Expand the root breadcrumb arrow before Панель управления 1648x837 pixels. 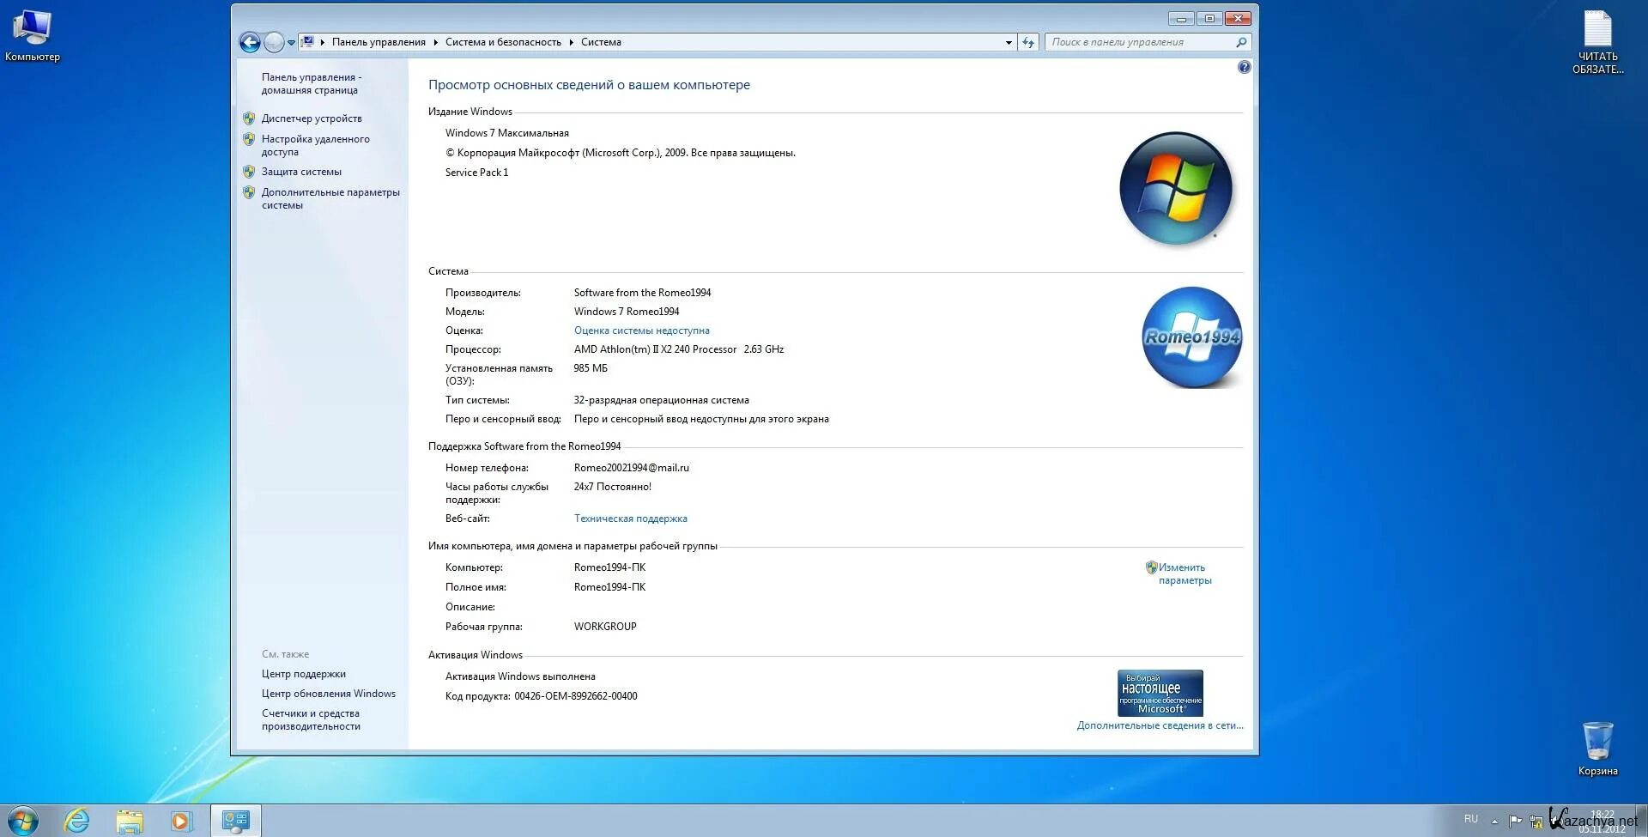coord(323,42)
